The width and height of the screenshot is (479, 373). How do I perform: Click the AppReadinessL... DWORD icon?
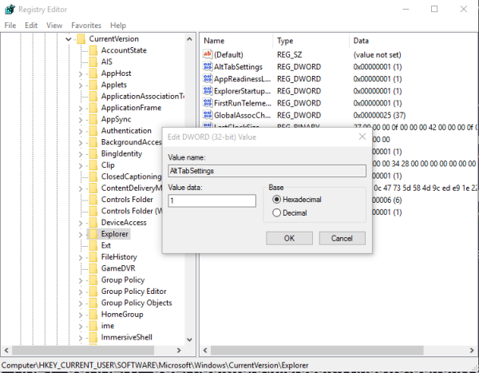(x=208, y=78)
